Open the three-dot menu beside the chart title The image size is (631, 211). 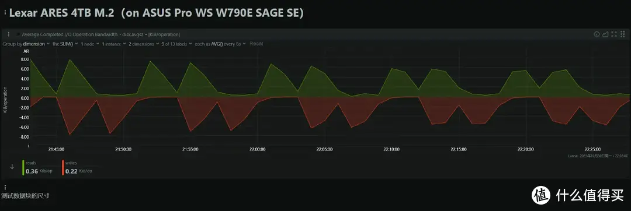[8, 34]
